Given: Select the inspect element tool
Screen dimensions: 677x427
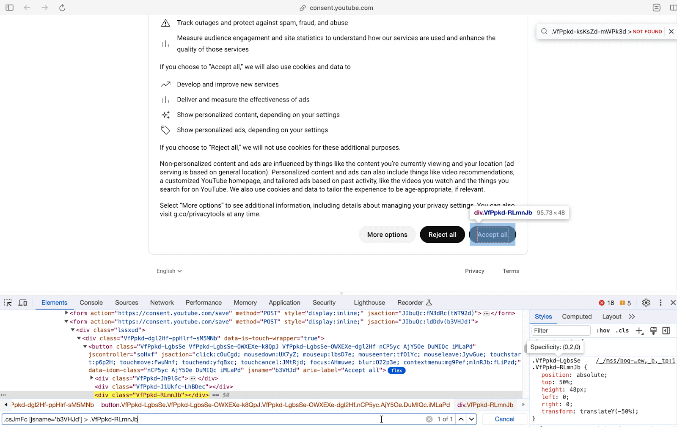Looking at the screenshot, I should [x=8, y=302].
